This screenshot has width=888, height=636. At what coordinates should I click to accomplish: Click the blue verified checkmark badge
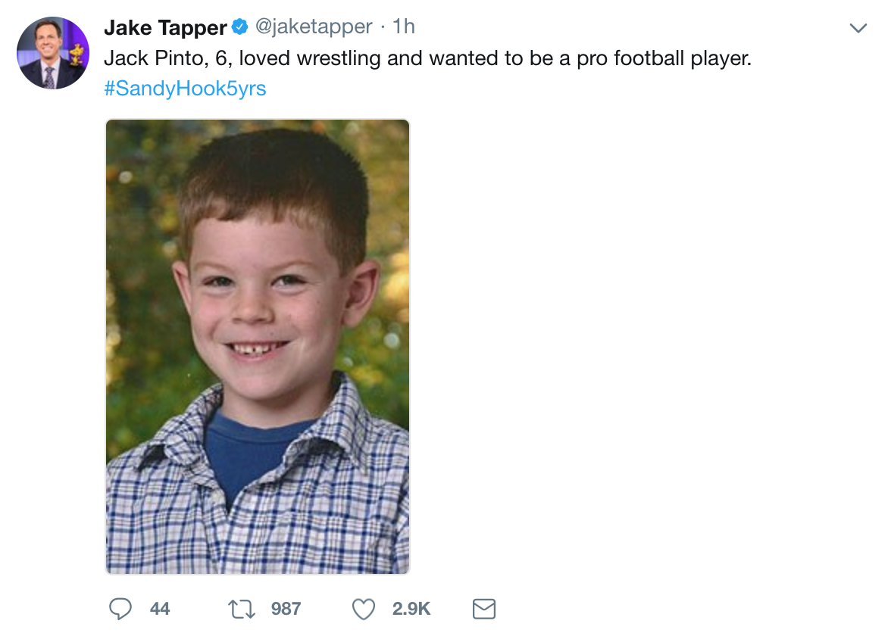click(x=240, y=28)
